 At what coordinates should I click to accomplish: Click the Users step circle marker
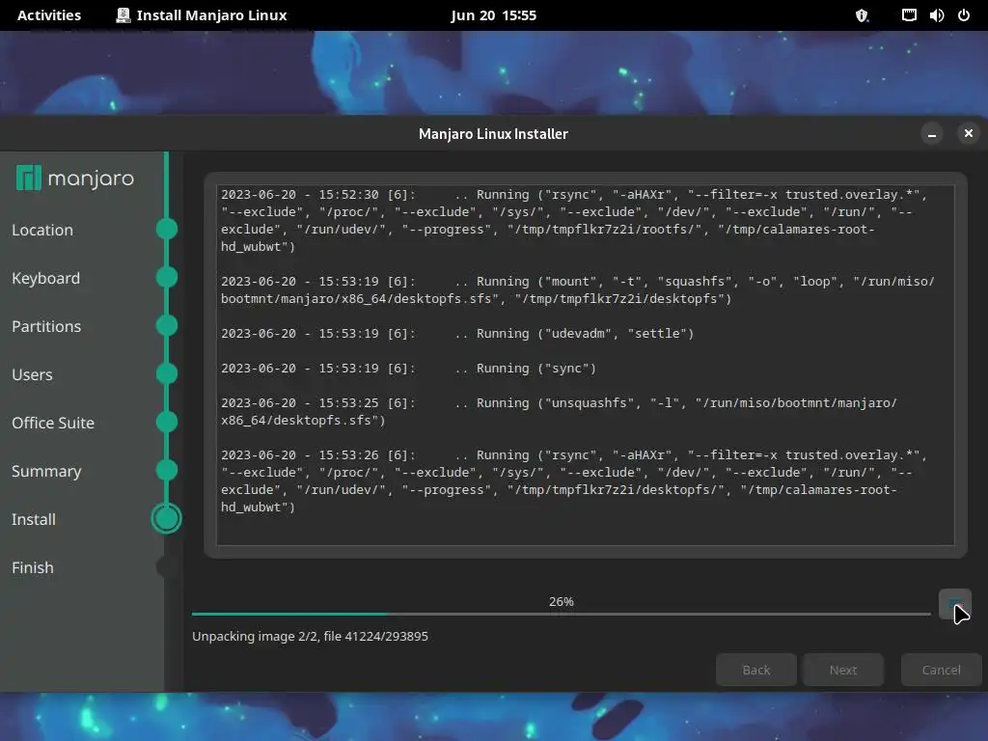(167, 373)
